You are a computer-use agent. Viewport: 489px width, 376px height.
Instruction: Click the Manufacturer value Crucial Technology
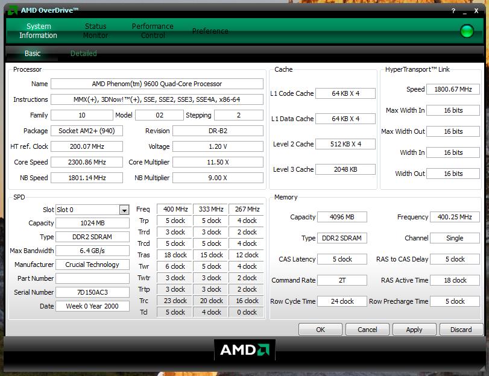[92, 265]
